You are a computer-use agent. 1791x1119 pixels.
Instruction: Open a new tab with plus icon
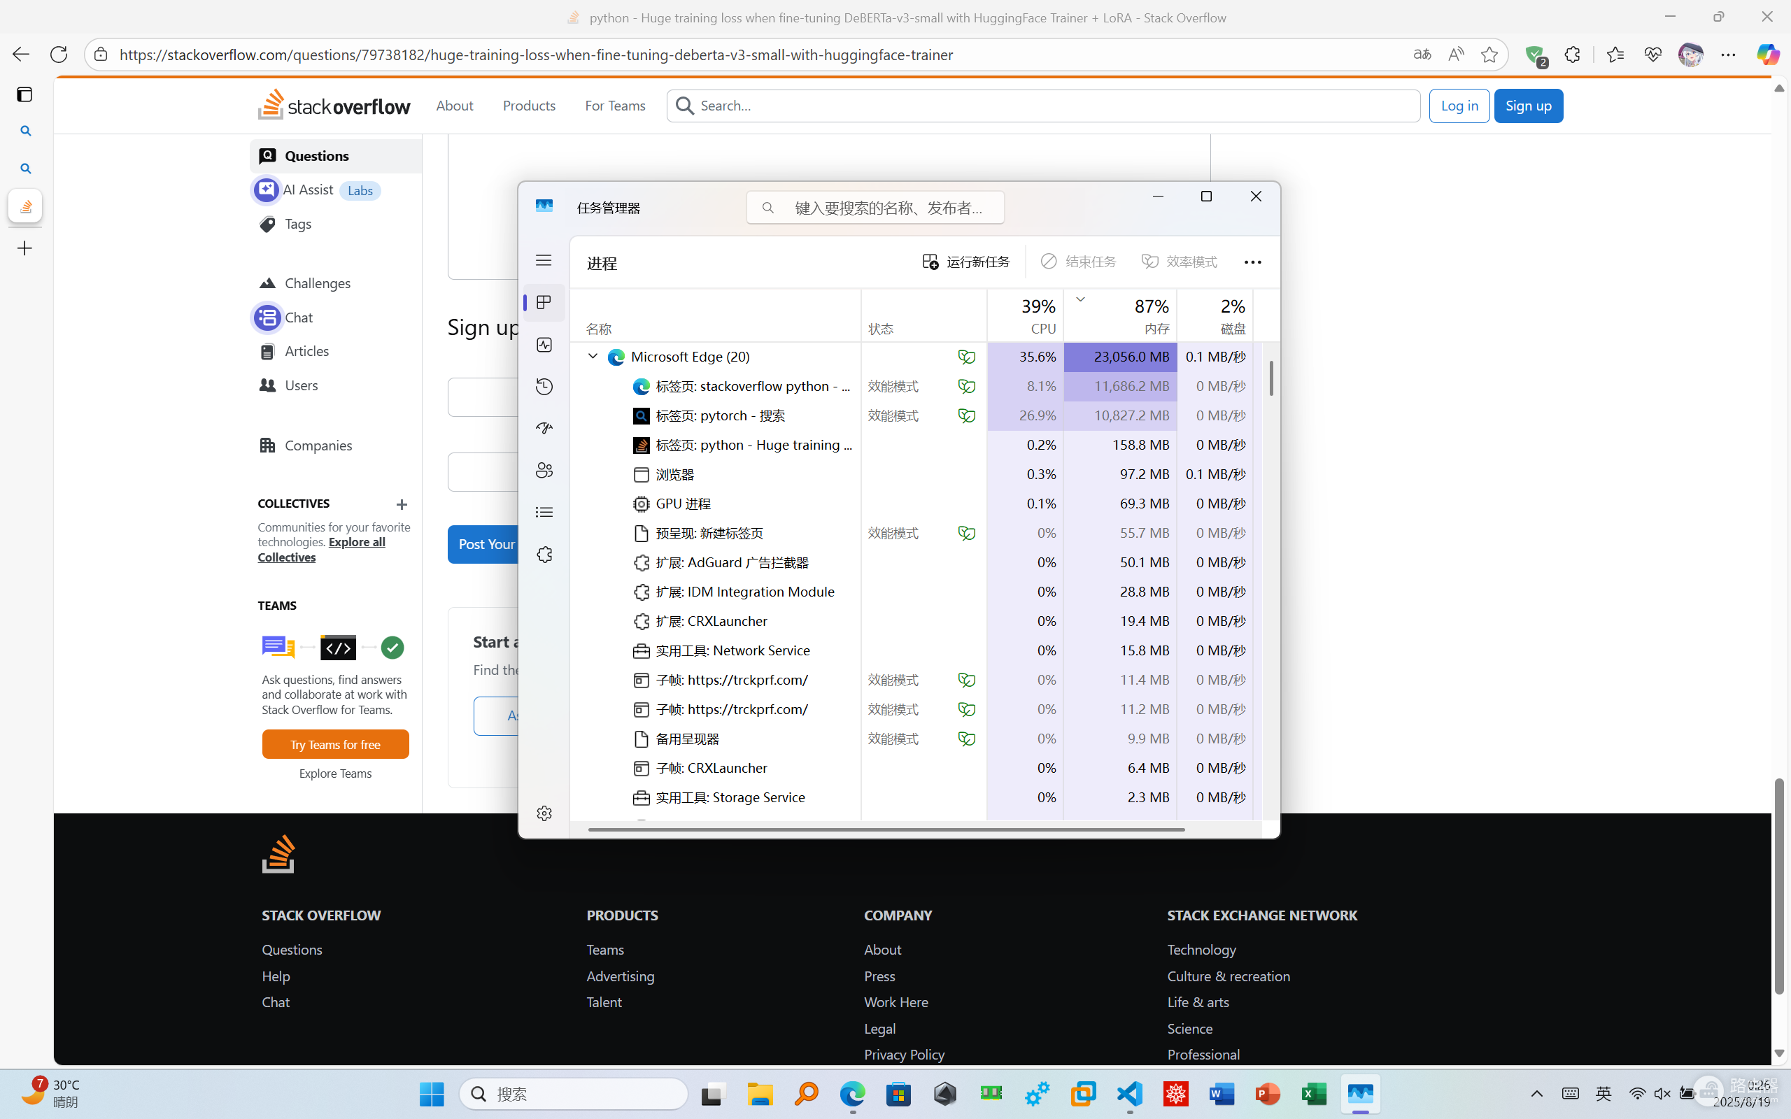point(24,248)
